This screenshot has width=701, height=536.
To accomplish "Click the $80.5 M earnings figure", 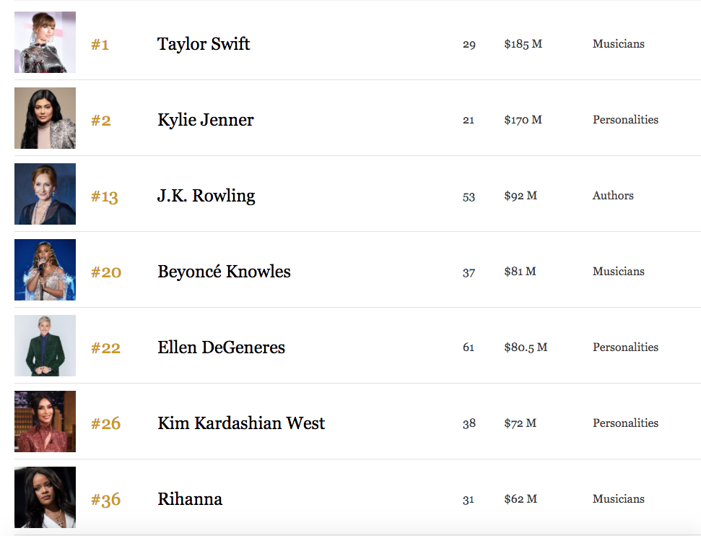I will (x=526, y=347).
